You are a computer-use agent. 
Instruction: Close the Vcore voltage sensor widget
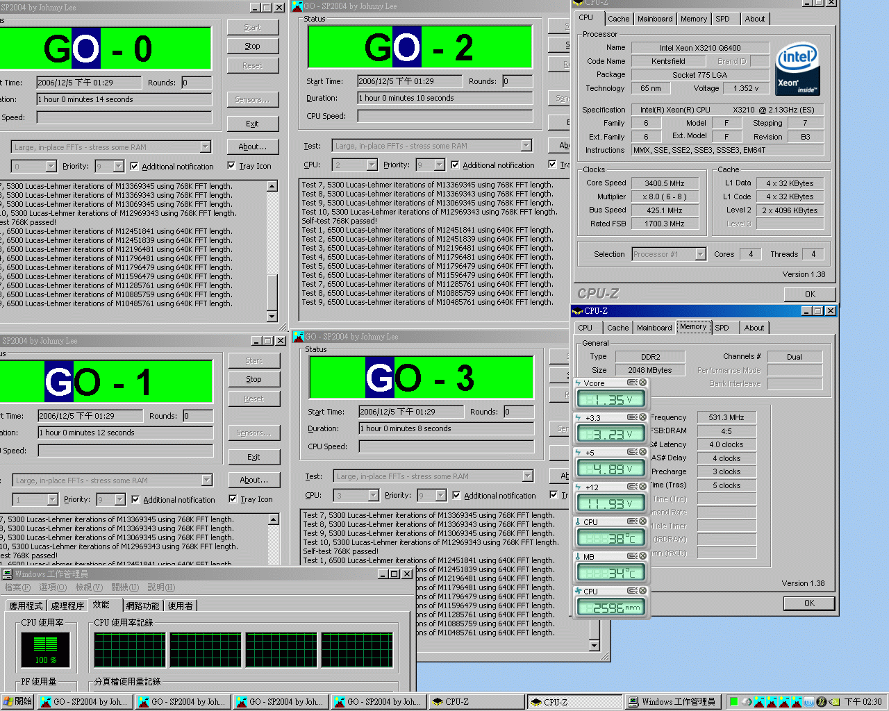(x=643, y=383)
